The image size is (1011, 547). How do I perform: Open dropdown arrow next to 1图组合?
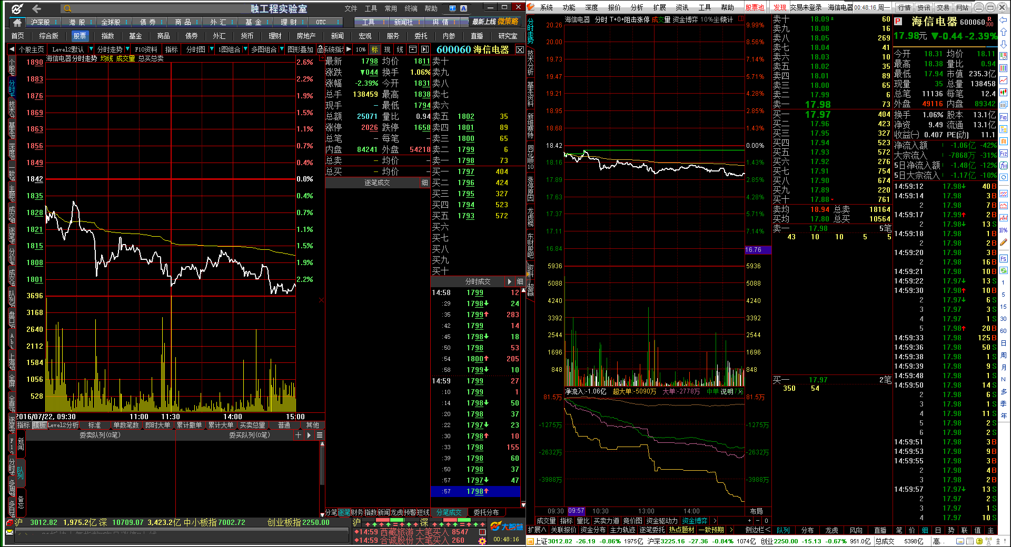(x=245, y=49)
